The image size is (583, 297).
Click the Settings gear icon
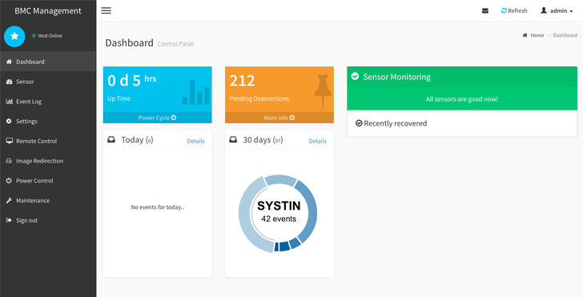(9, 121)
